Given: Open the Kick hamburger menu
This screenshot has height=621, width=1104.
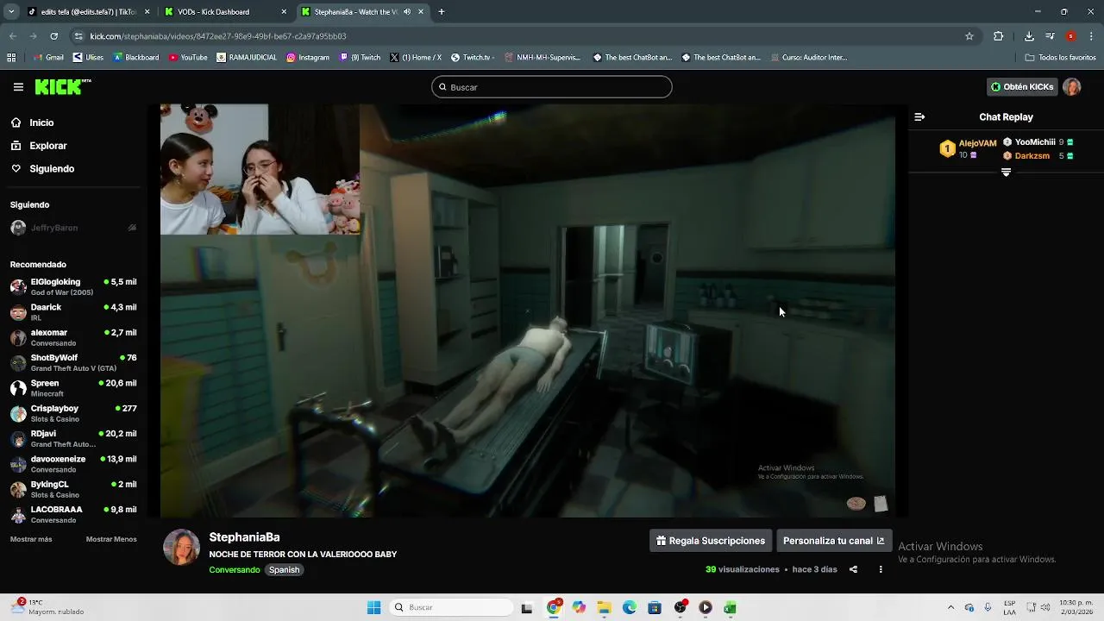Looking at the screenshot, I should point(18,87).
